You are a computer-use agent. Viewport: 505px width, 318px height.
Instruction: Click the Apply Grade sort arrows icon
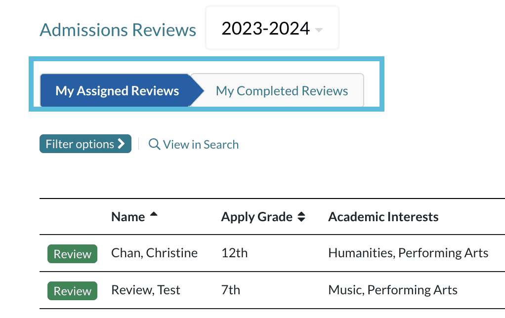pos(301,217)
